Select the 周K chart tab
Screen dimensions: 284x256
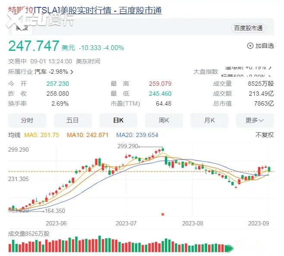tap(164, 120)
